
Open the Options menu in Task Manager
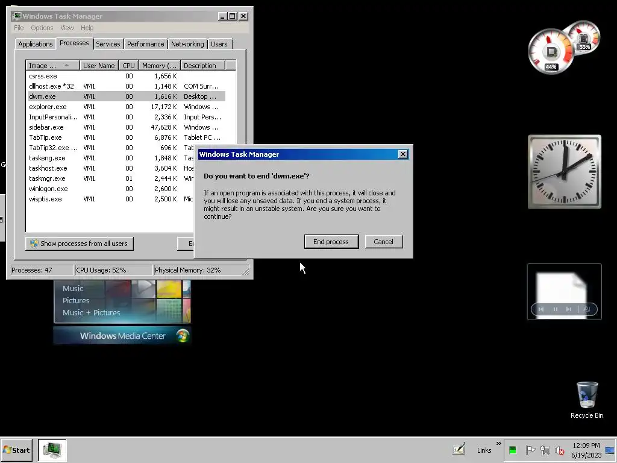(x=42, y=28)
